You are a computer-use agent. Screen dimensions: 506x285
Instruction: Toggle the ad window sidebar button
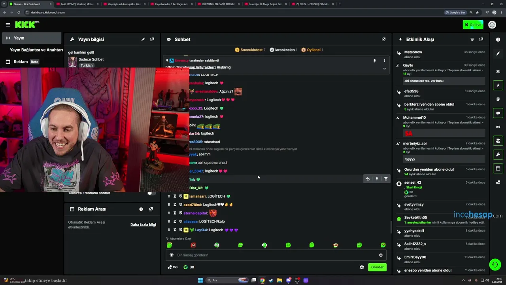click(498, 169)
